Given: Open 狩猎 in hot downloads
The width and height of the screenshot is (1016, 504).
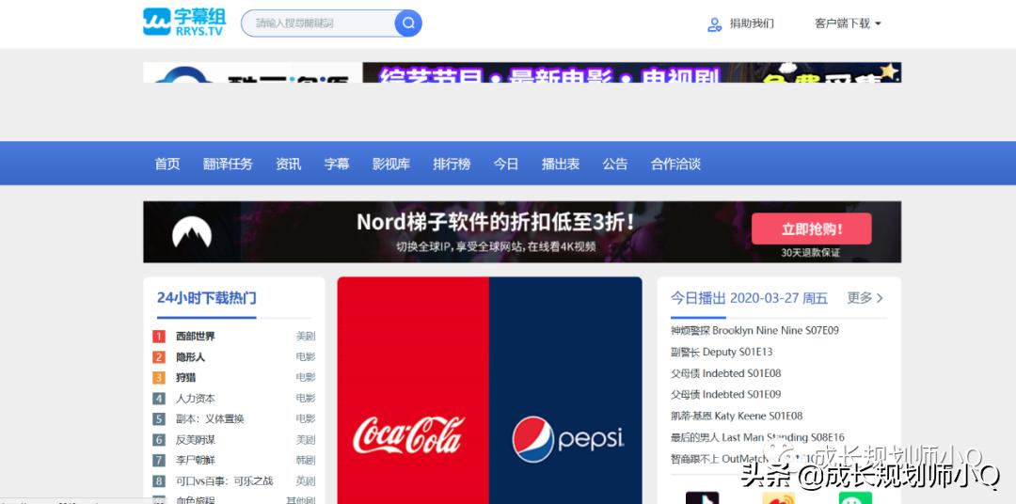Looking at the screenshot, I should coord(186,378).
